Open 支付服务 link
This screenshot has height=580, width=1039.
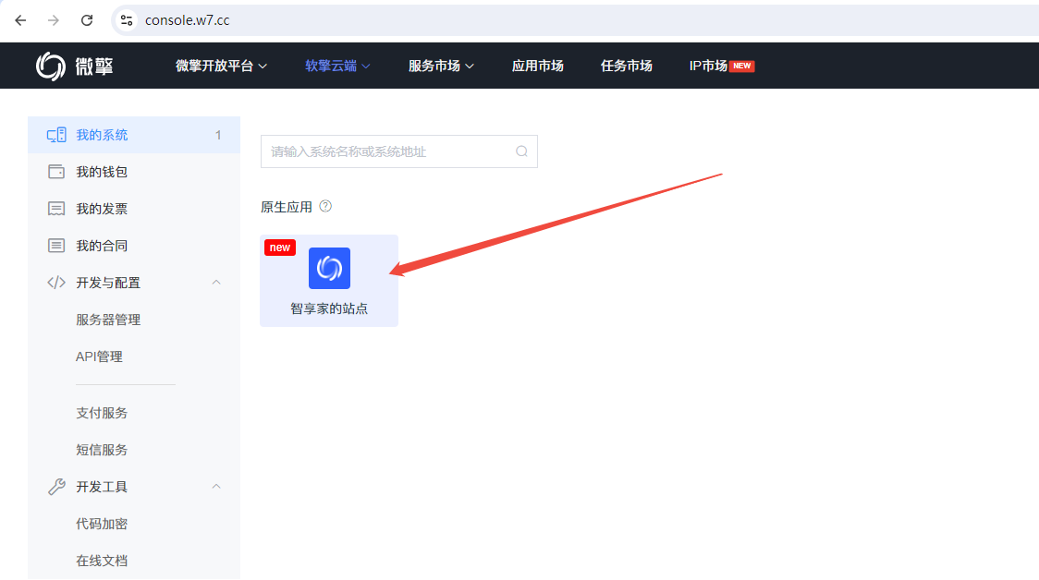pyautogui.click(x=102, y=413)
